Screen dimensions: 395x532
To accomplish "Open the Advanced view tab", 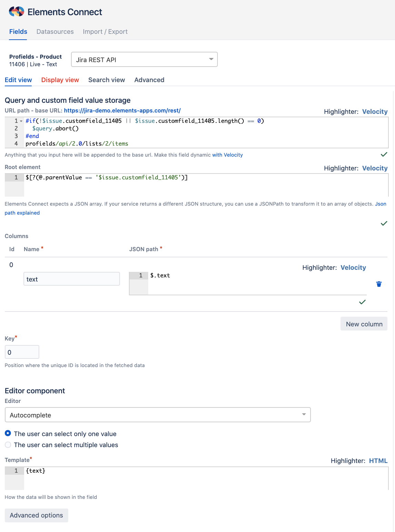I will pos(149,80).
